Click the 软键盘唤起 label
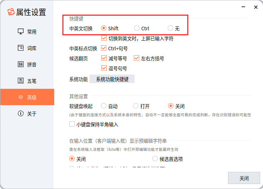Screen dimensions: 263x189 click(x=81, y=106)
